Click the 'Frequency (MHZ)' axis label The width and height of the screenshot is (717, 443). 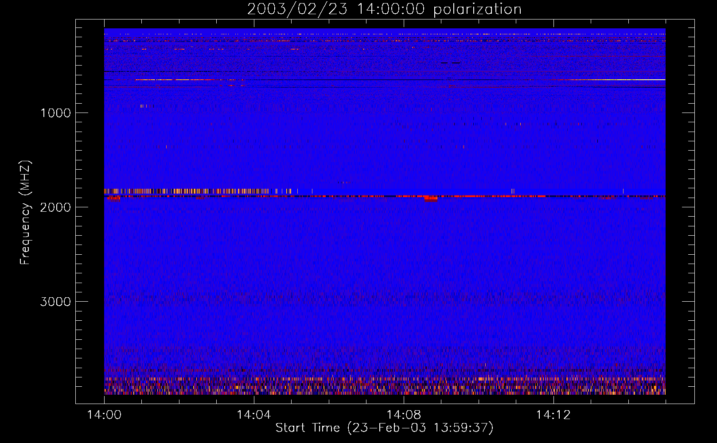pyautogui.click(x=26, y=213)
